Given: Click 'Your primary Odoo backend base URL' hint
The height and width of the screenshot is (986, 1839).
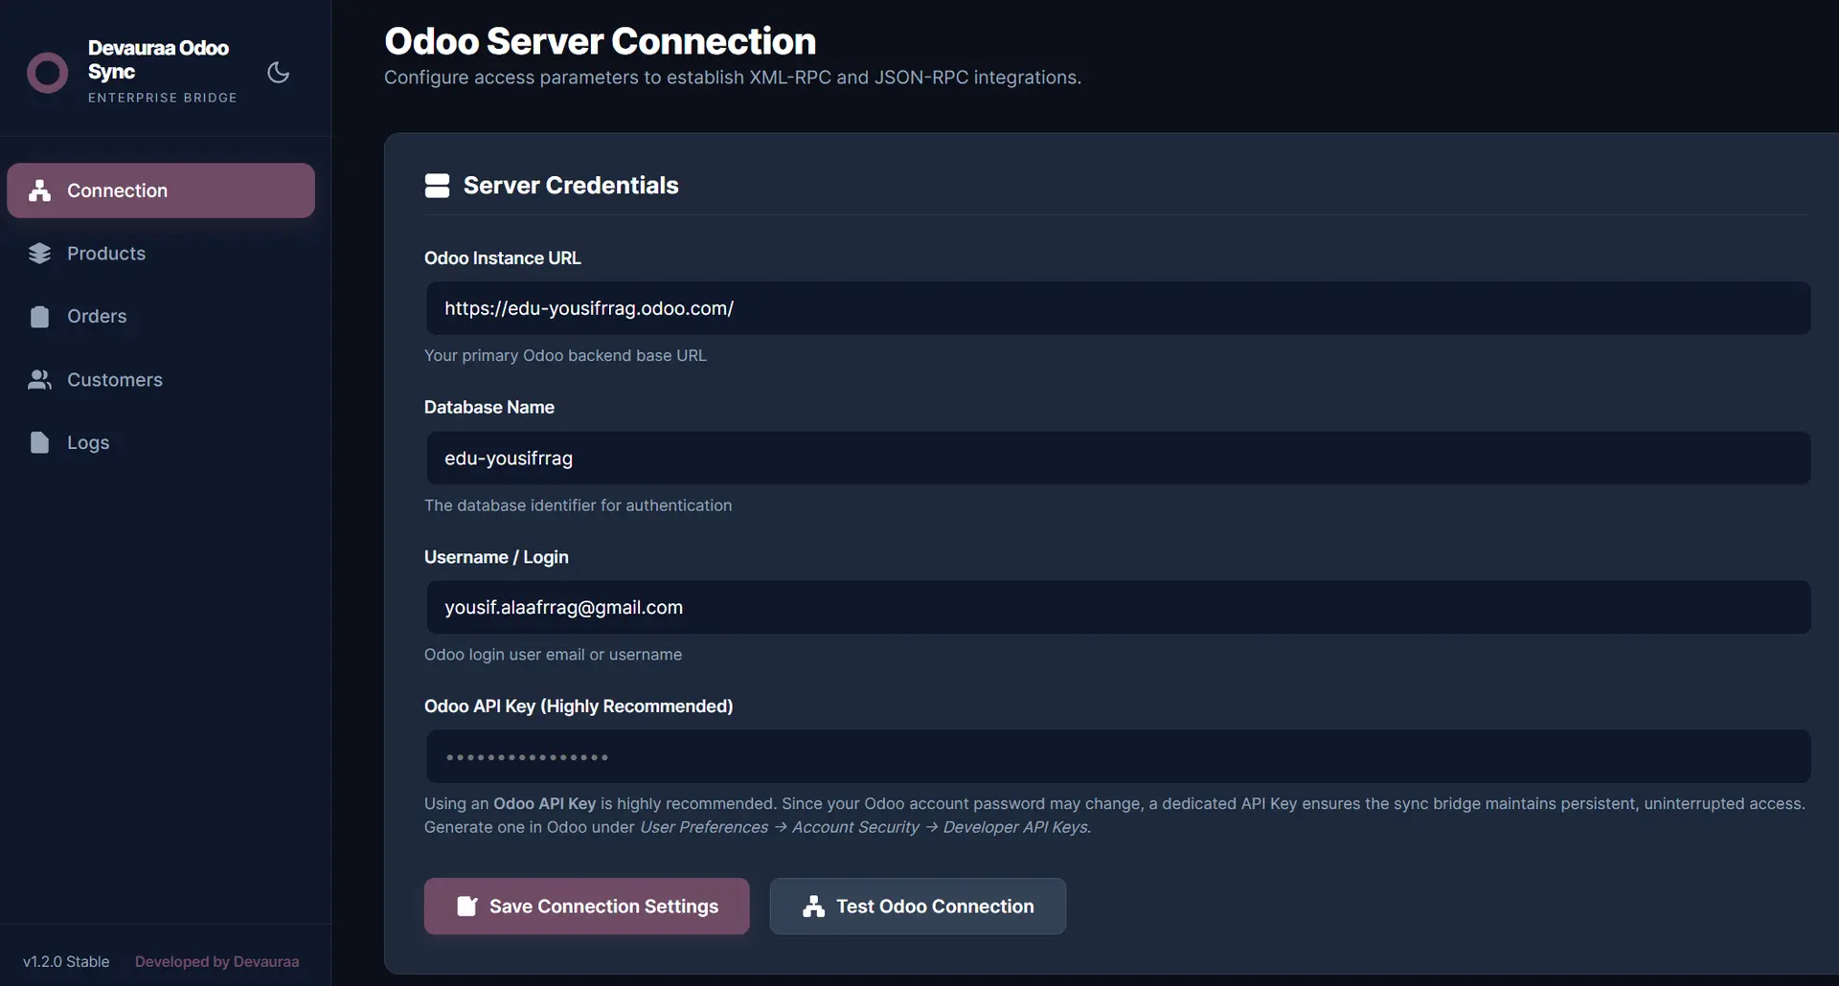Looking at the screenshot, I should (565, 355).
